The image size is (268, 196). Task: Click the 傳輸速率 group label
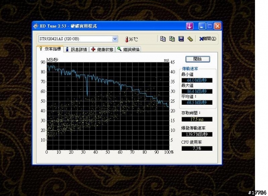[x=190, y=69]
